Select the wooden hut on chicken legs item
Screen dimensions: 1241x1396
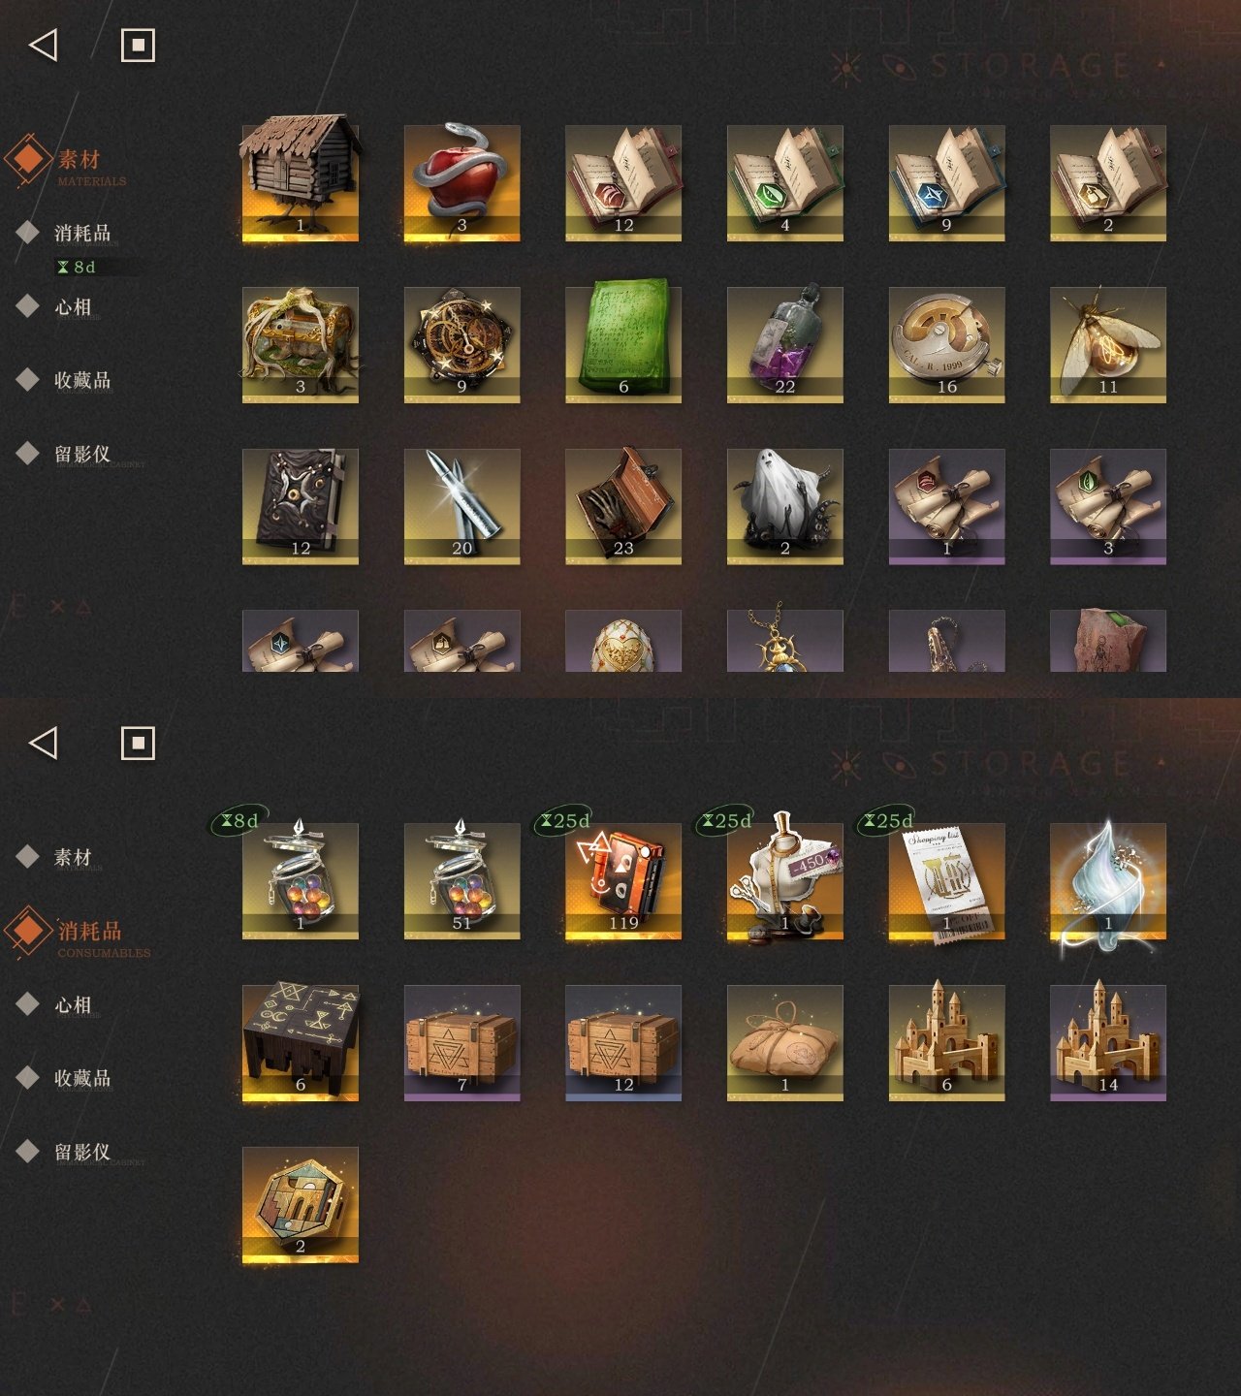tap(301, 180)
